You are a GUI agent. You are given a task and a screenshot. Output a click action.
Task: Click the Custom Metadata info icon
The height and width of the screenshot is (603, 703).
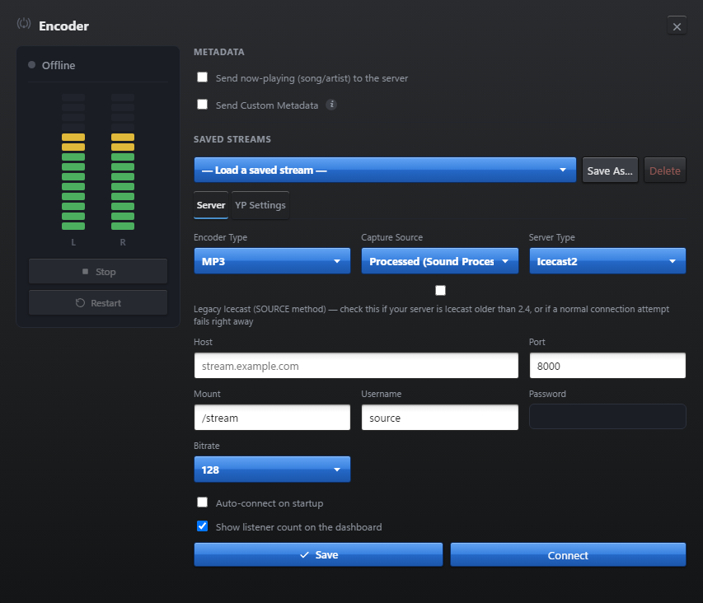pyautogui.click(x=331, y=105)
